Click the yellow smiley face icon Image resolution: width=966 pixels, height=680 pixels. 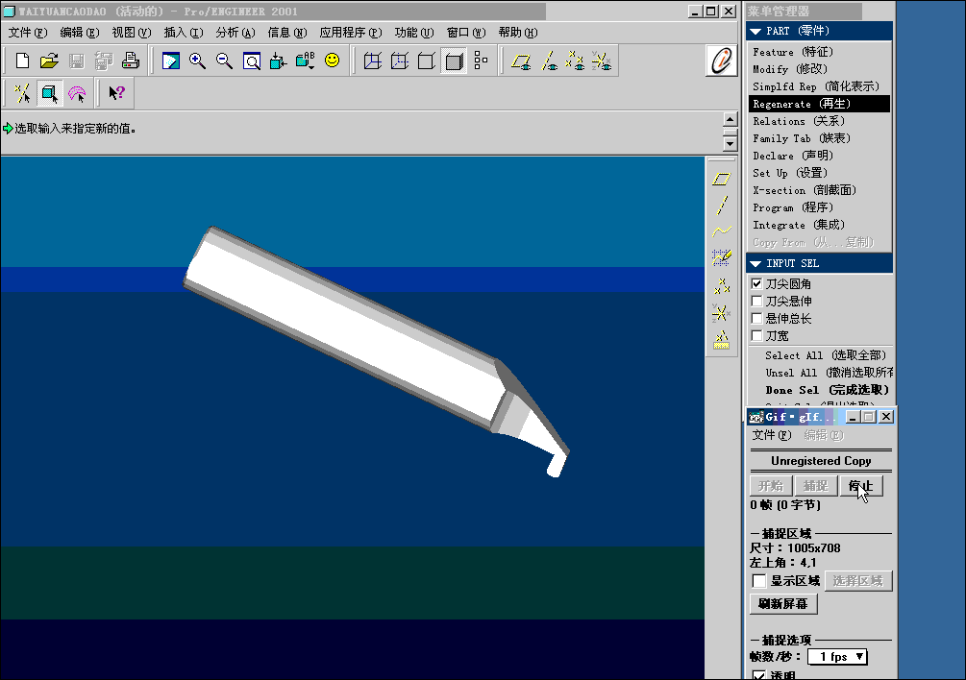point(332,61)
